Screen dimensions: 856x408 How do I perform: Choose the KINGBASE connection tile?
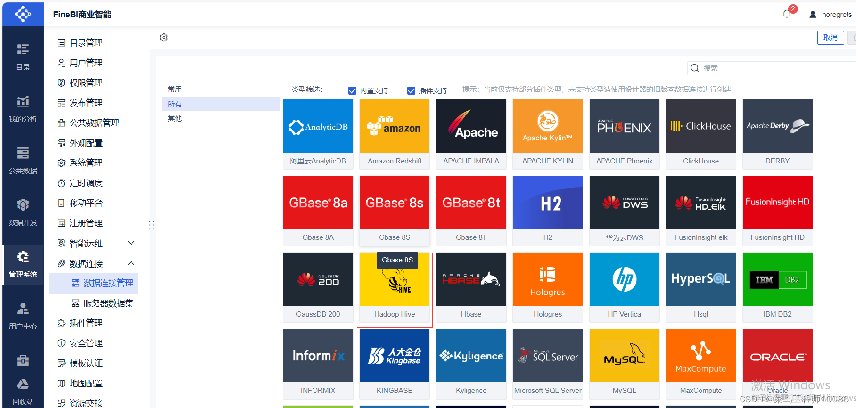coord(395,364)
